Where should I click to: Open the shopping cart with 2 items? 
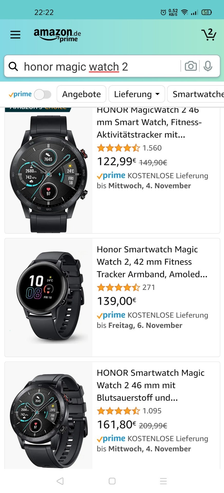209,34
